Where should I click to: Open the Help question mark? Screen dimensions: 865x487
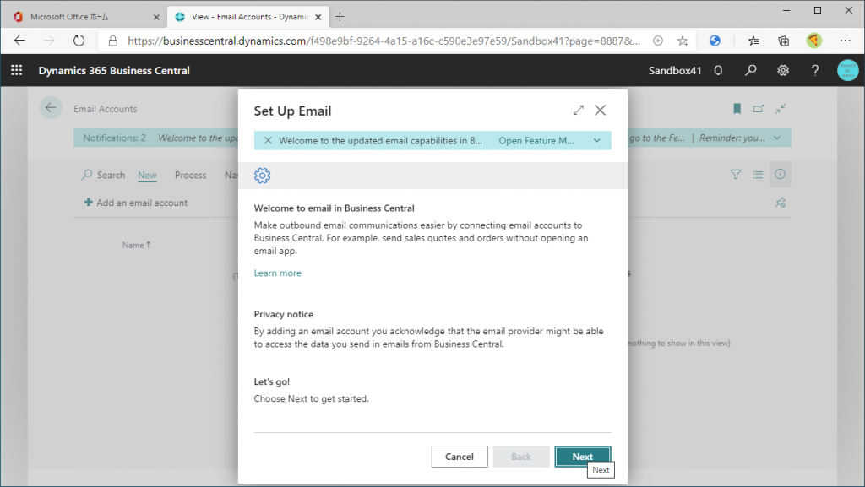point(815,70)
